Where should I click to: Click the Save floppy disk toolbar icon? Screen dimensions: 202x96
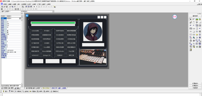(x=7, y=7)
